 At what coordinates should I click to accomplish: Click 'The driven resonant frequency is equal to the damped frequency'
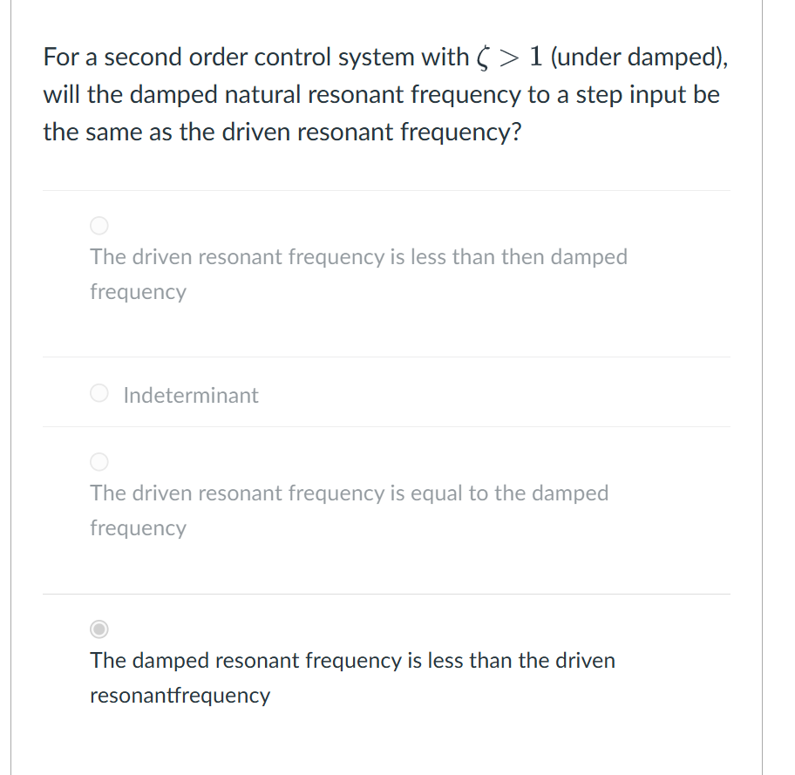(x=349, y=510)
